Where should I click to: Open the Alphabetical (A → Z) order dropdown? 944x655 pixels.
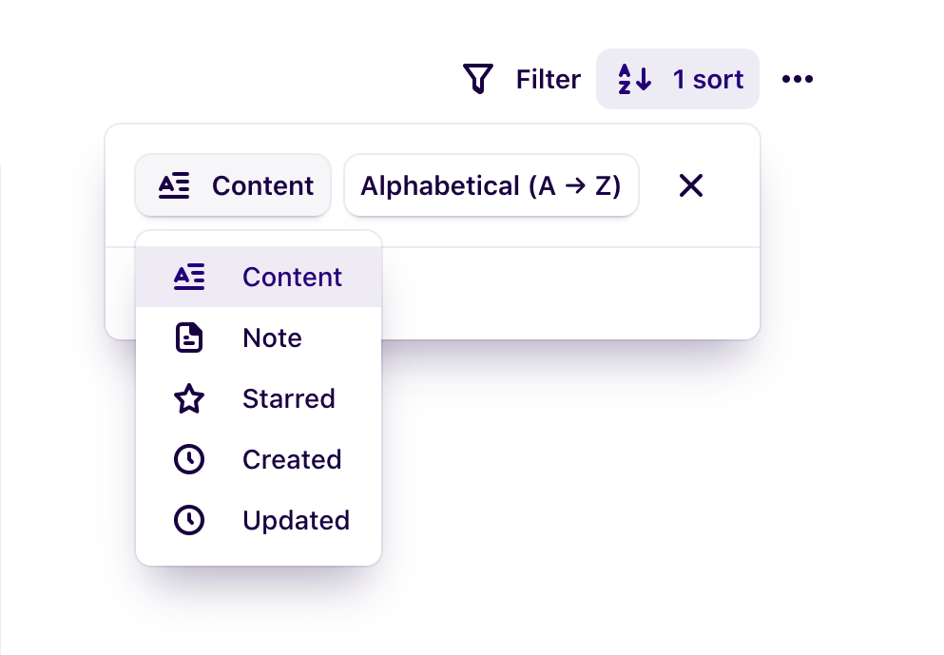(x=491, y=185)
